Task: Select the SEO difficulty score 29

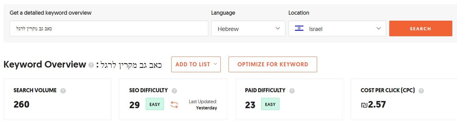Action: point(135,105)
